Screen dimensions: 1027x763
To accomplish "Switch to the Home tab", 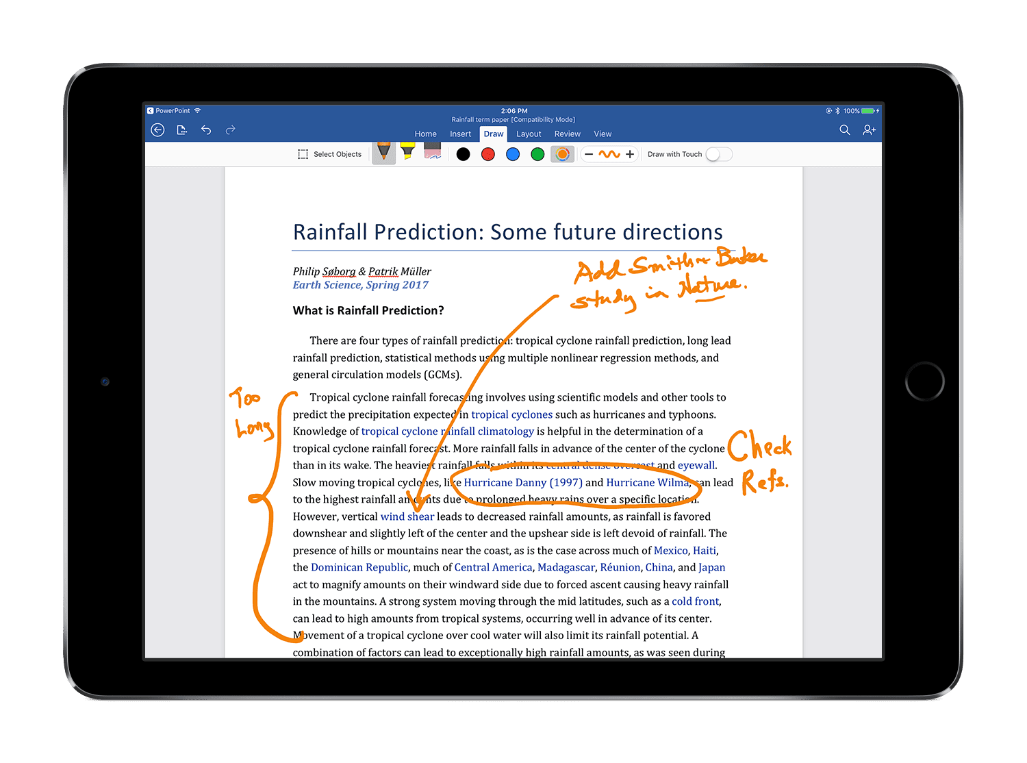I will click(x=425, y=134).
